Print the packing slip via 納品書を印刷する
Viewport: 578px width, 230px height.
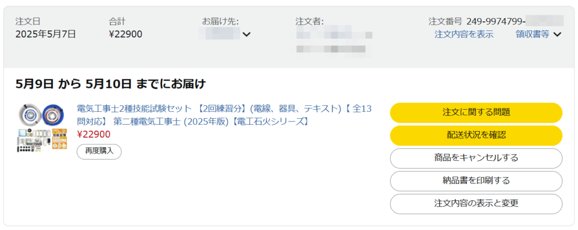(476, 181)
